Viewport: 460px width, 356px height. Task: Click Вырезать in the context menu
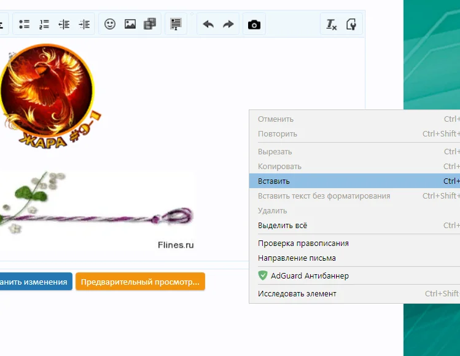[x=354, y=152]
